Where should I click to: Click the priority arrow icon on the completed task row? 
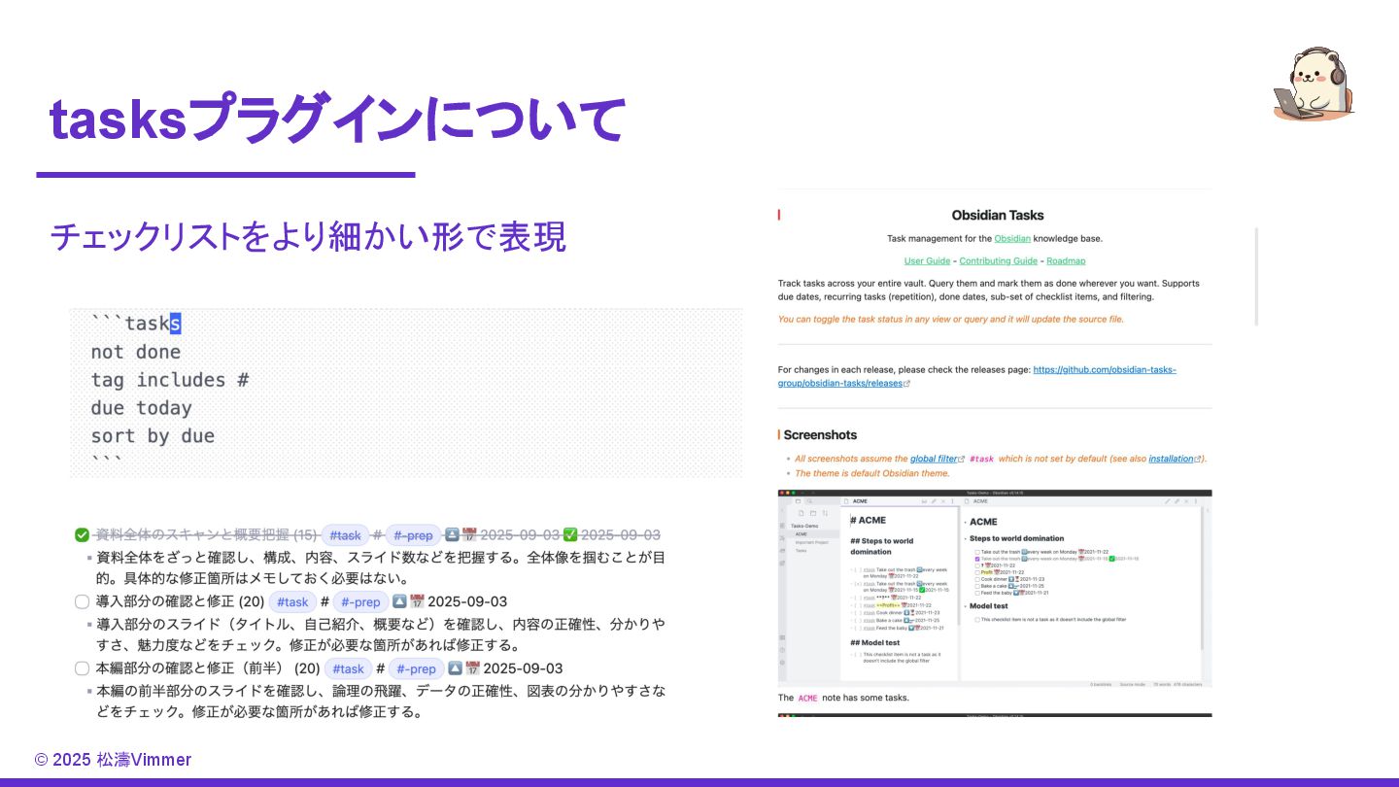452,534
